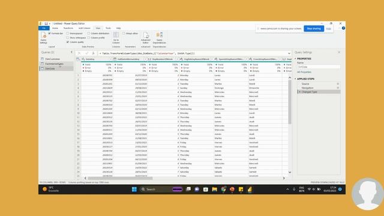384x216 pixels.
Task: Open the File tab
Action: [x=44, y=28]
